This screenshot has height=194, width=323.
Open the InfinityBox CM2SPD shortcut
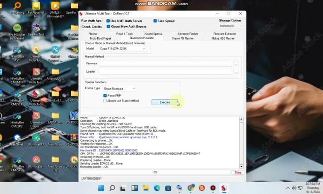[17, 164]
